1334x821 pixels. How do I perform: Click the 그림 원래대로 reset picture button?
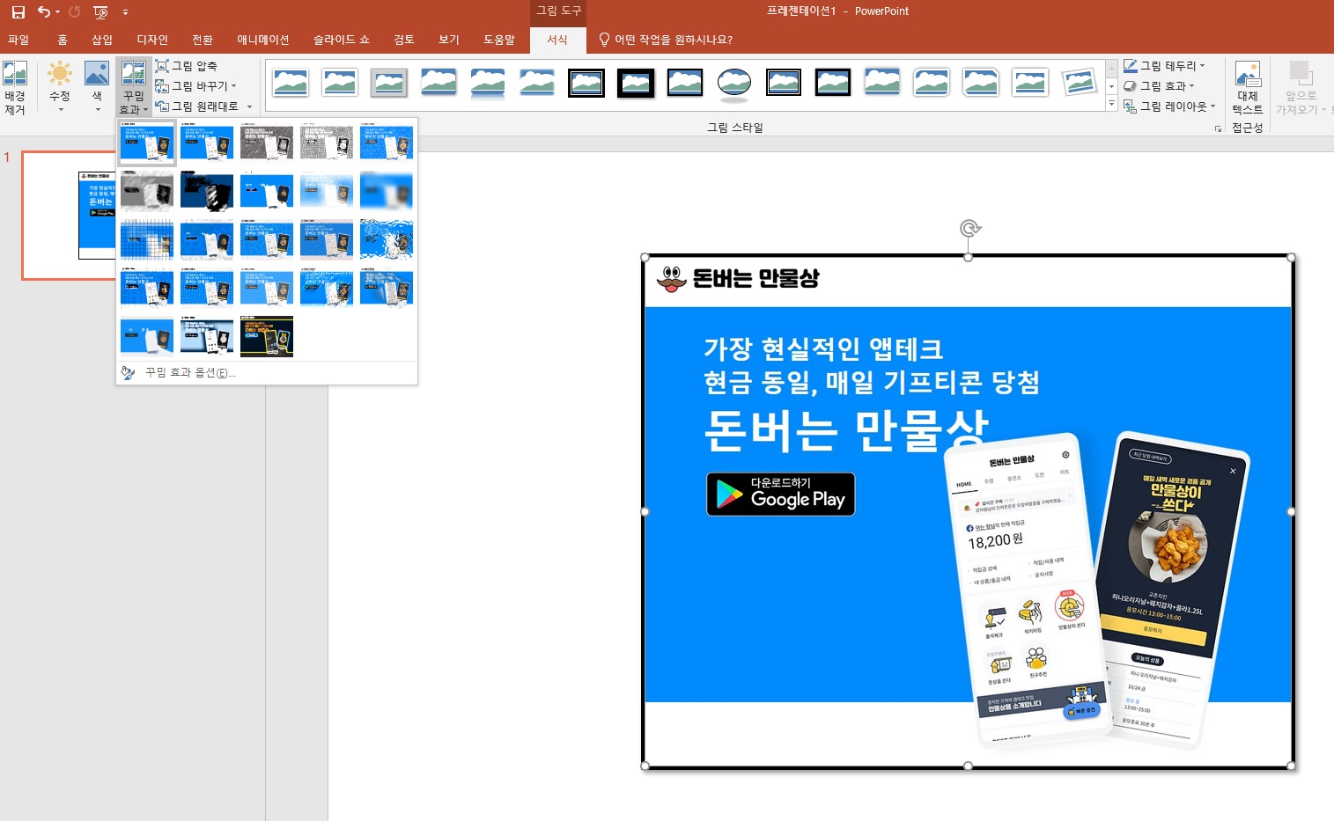(196, 106)
